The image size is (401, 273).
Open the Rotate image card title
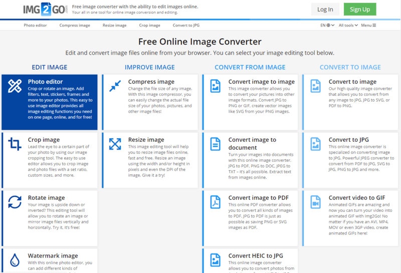(x=46, y=197)
